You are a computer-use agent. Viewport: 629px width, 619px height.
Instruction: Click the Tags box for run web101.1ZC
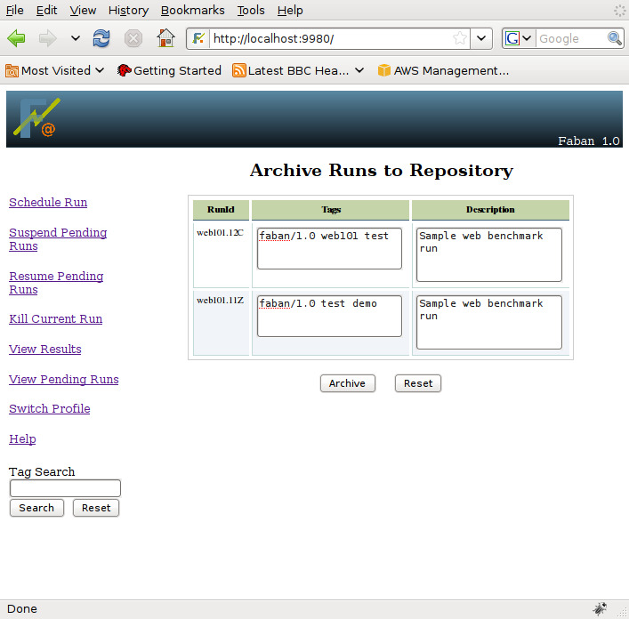[329, 248]
